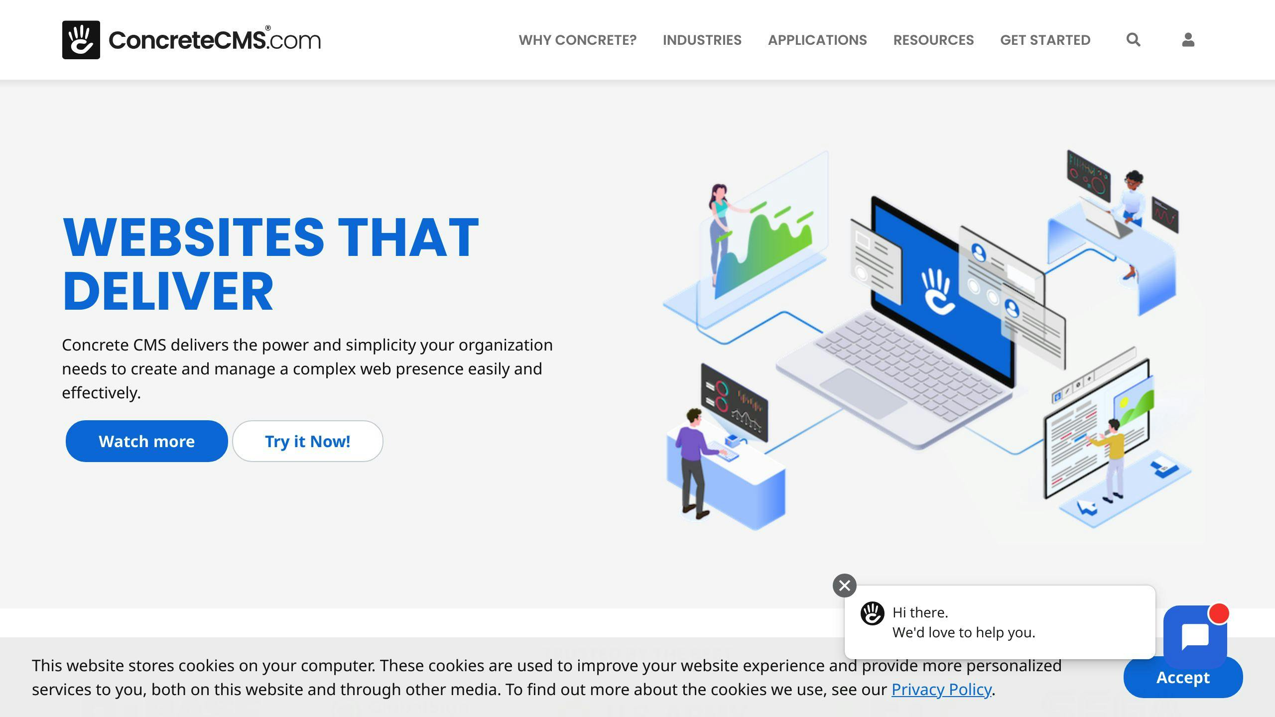Screen dimensions: 1275x717
Task: Click the Privacy Policy link
Action: pyautogui.click(x=941, y=689)
